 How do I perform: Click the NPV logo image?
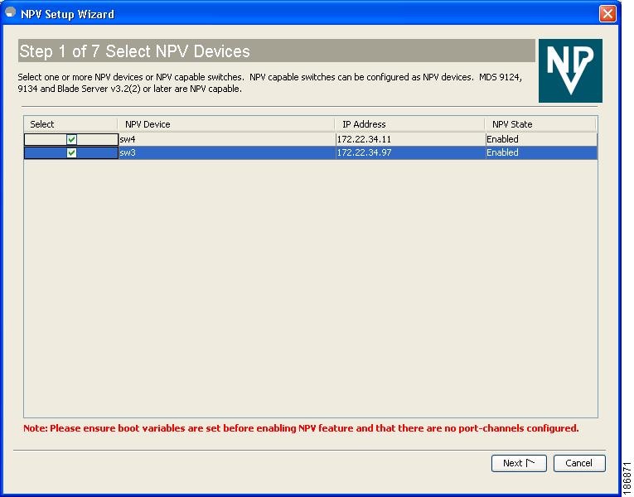click(x=570, y=70)
